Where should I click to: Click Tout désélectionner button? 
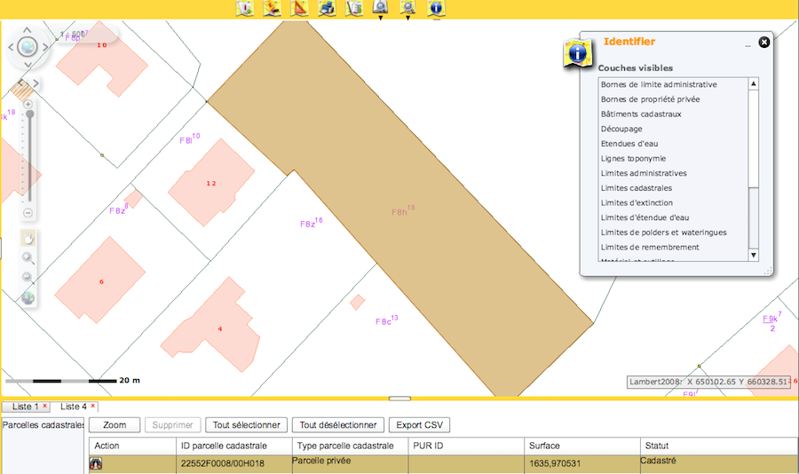(x=338, y=425)
